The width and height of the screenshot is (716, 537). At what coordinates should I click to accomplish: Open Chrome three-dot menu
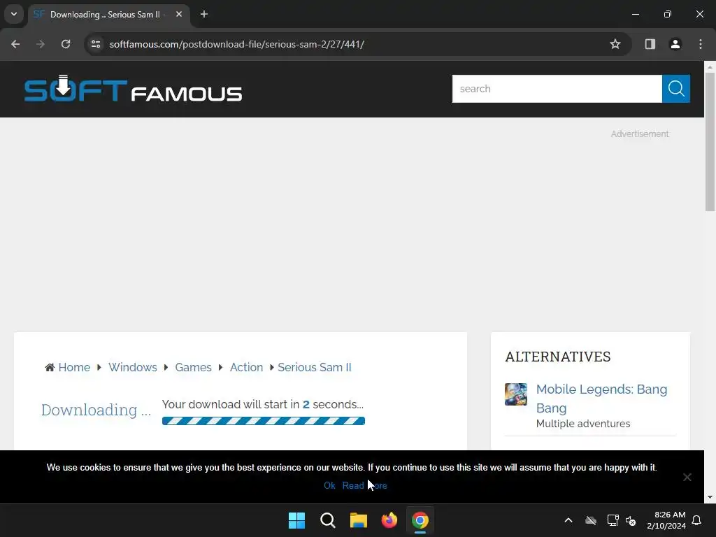pos(701,44)
